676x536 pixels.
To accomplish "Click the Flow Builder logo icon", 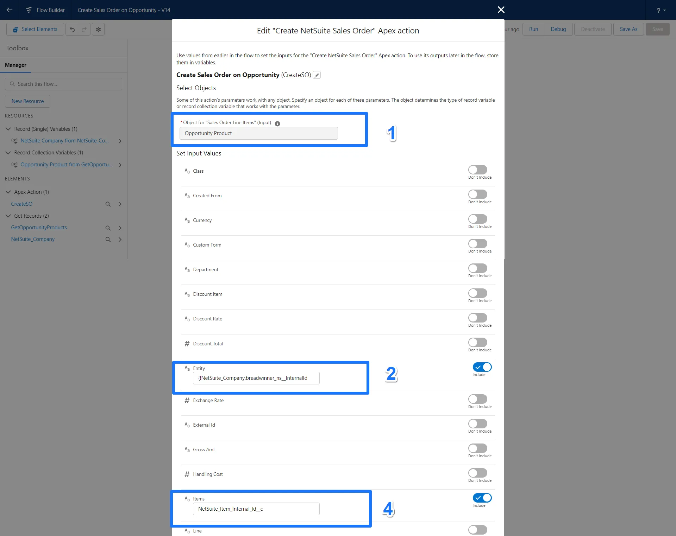I will [29, 10].
